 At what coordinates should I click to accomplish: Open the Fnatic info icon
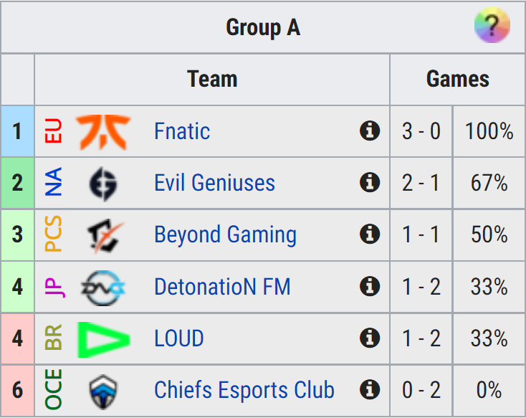coord(370,130)
